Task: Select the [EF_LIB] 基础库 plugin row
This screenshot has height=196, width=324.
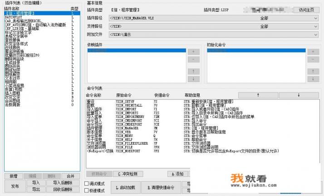Action: (x=42, y=29)
